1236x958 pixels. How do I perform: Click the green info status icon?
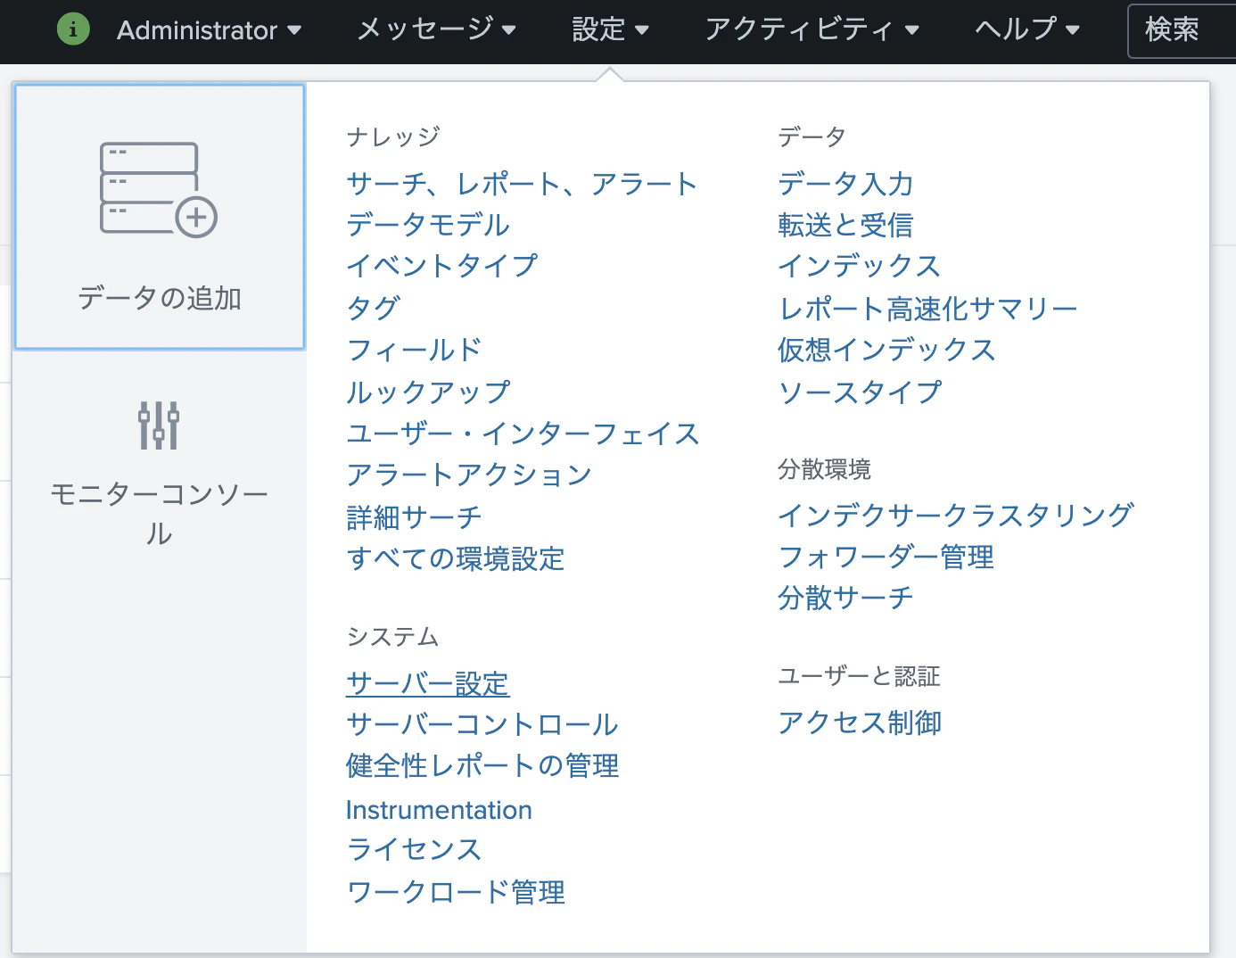pyautogui.click(x=73, y=29)
